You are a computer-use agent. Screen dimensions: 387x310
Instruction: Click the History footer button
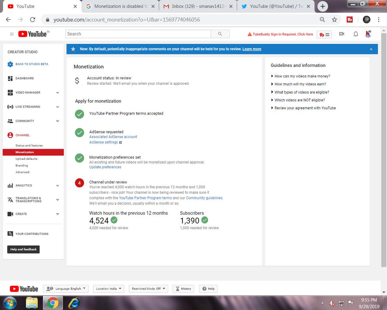(183, 289)
